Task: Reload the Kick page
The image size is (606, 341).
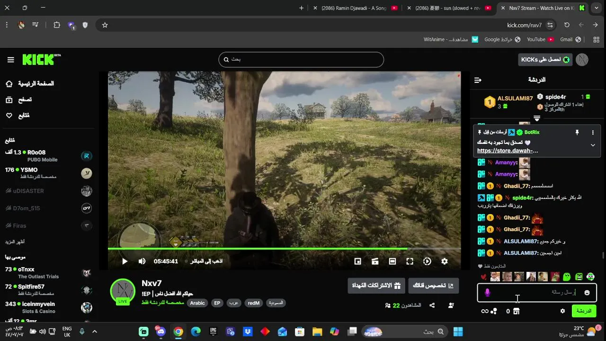Action: pos(567,25)
